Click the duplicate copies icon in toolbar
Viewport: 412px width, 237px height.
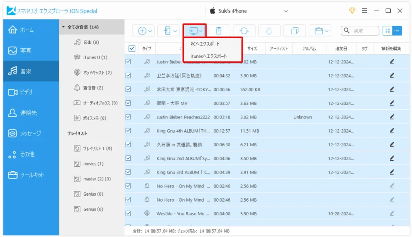point(295,31)
